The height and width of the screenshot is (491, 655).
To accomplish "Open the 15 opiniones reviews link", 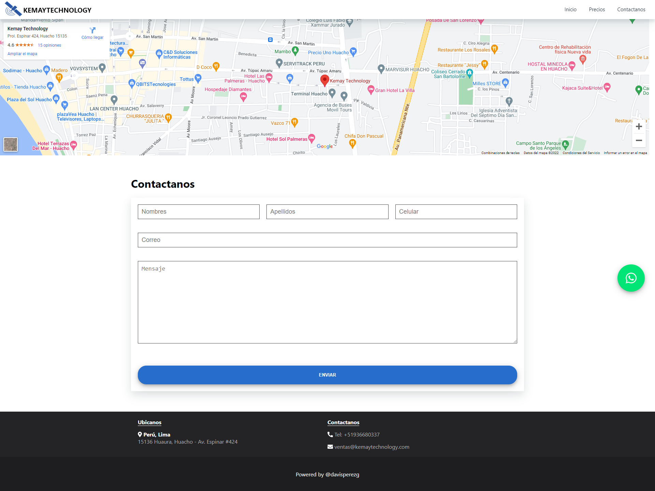I will pos(49,45).
